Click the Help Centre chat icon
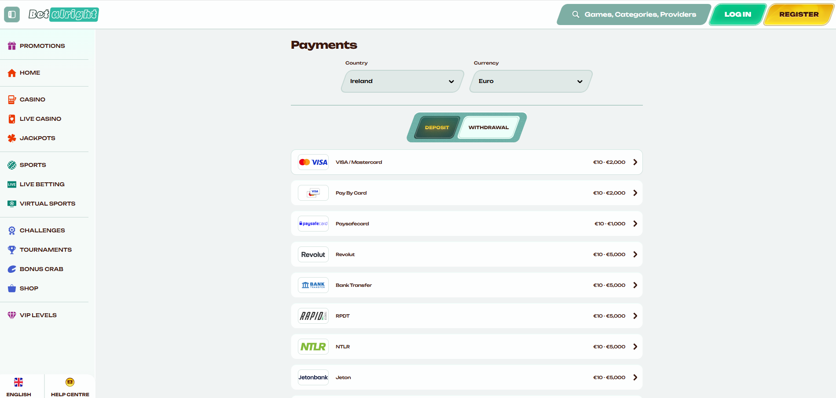This screenshot has width=836, height=398. coord(70,382)
